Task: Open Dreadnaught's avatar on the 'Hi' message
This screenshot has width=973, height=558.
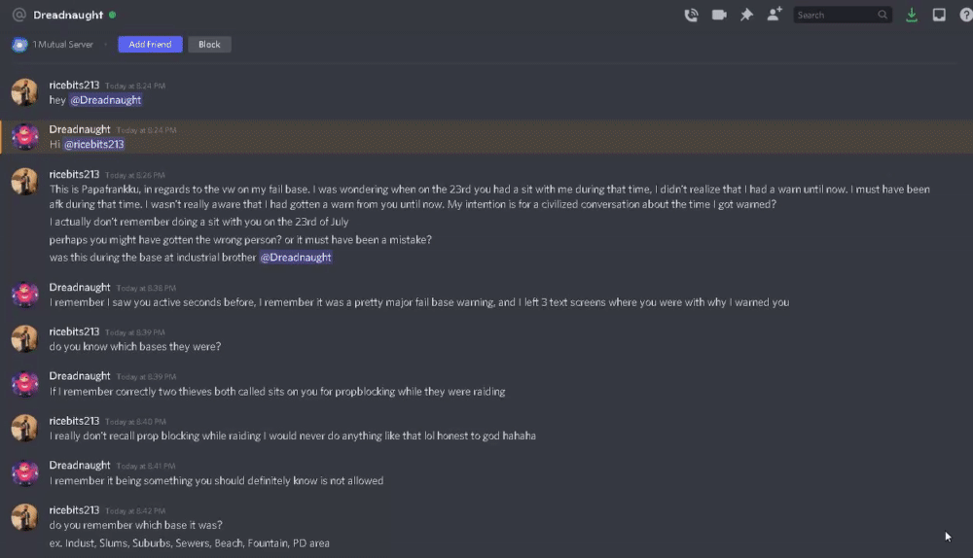Action: pos(24,137)
